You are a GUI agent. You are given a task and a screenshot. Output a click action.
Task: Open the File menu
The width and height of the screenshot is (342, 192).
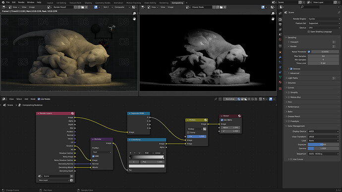click(x=8, y=2)
